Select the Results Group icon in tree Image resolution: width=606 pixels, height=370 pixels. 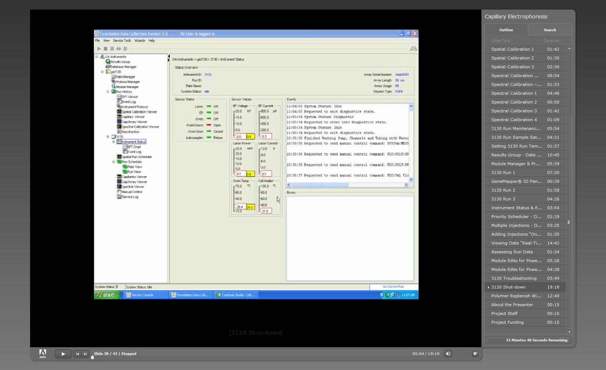(108, 62)
